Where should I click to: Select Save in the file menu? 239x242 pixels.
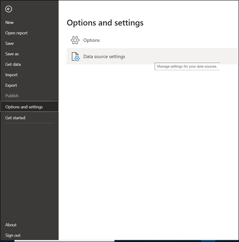point(9,43)
